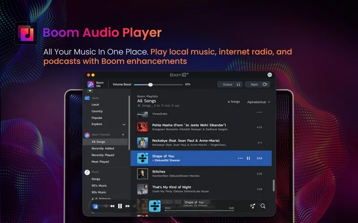Image resolution: width=358 pixels, height=223 pixels.
Task: Click the Radio section icon
Action: [87, 98]
